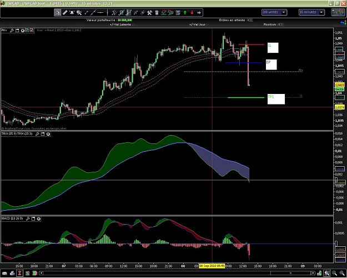Open the indicator chart icon
The image size is (347, 278).
tap(164, 13)
